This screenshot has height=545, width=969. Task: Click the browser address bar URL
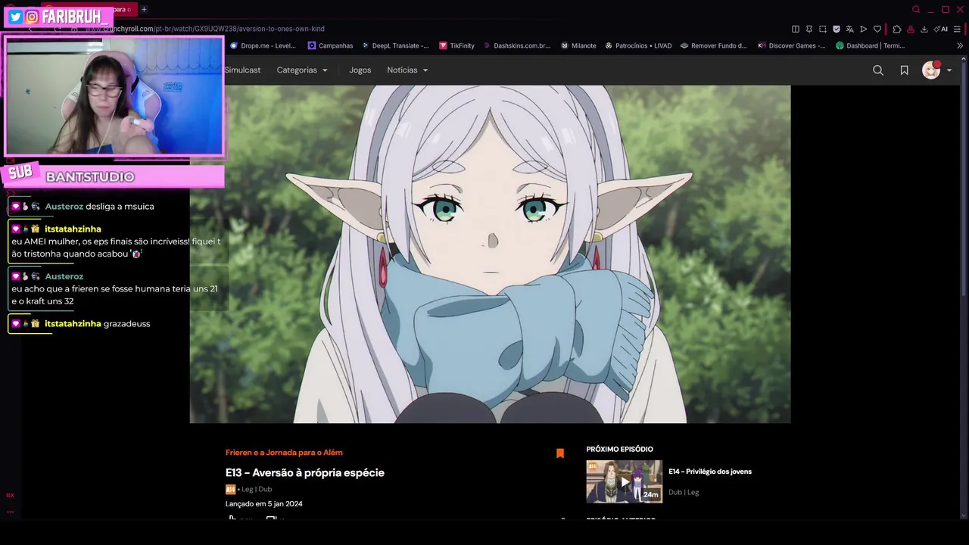click(x=204, y=29)
